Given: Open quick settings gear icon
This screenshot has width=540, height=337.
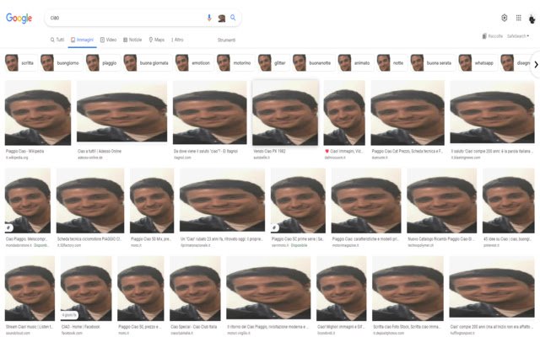Looking at the screenshot, I should [x=505, y=18].
